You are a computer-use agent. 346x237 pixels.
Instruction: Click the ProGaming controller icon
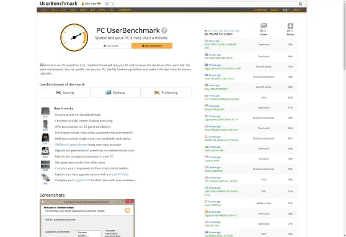pyautogui.click(x=157, y=92)
